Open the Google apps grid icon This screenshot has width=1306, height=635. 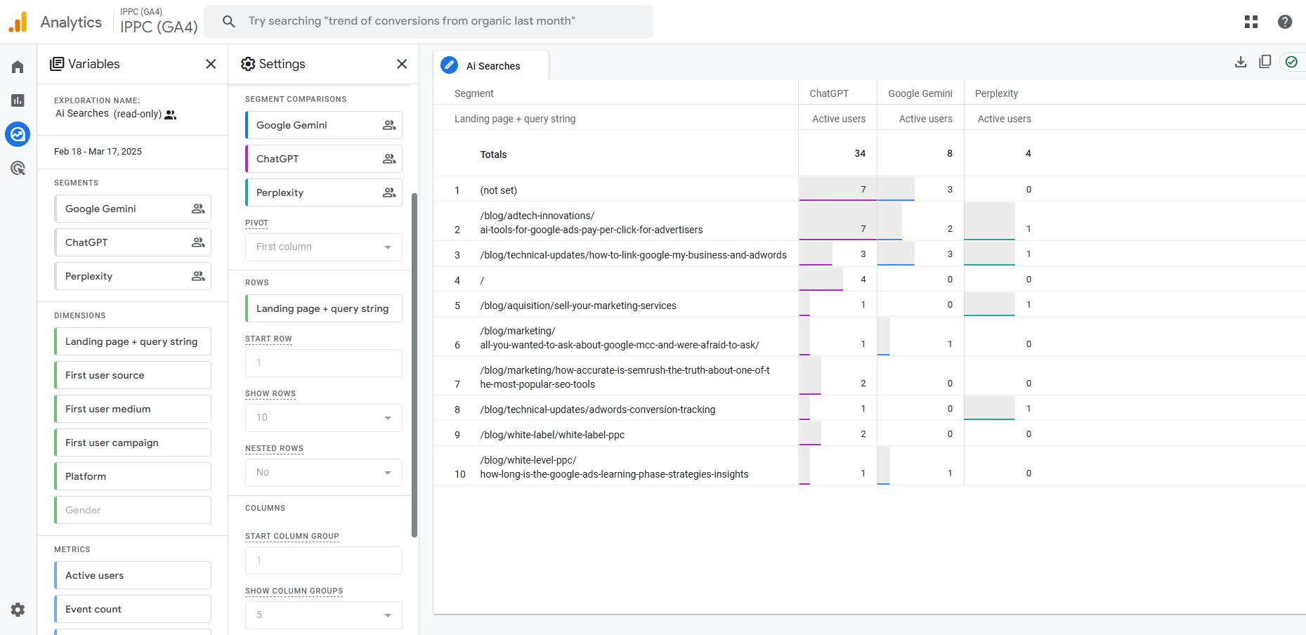[1251, 22]
